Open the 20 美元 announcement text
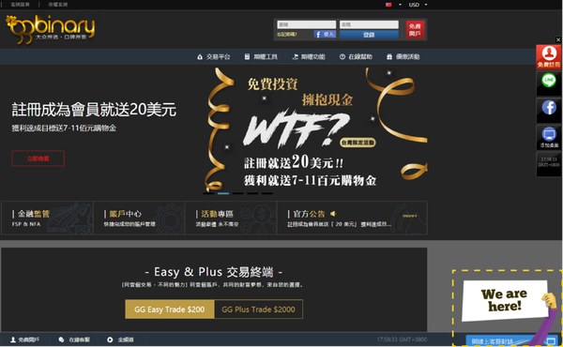Viewport: 563px width, 347px height. (x=339, y=224)
